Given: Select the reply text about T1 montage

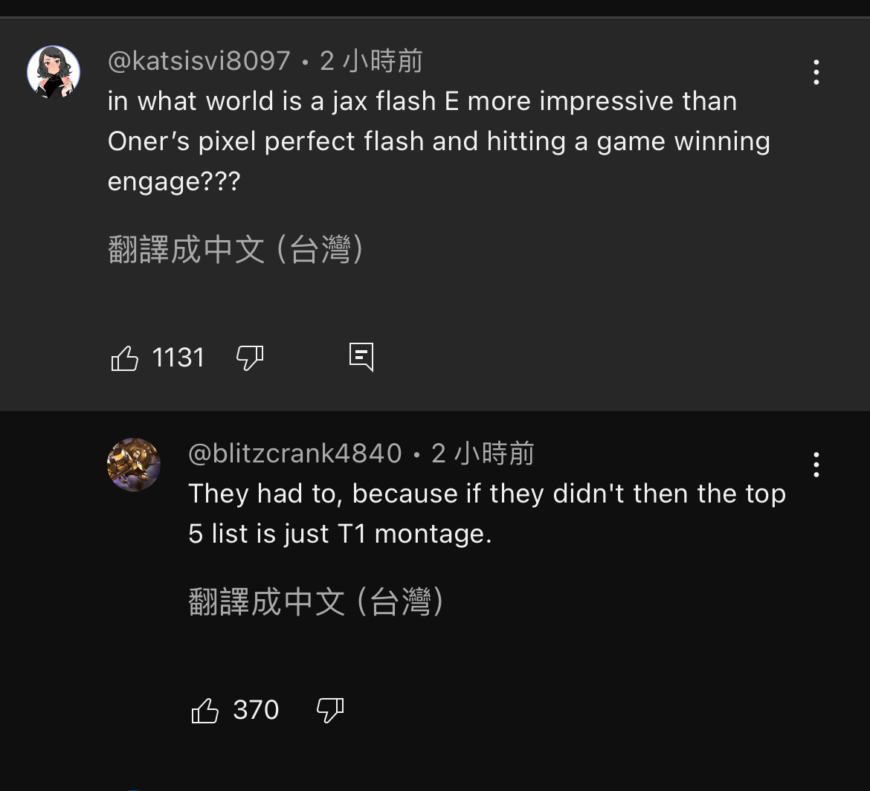Looking at the screenshot, I should (486, 514).
